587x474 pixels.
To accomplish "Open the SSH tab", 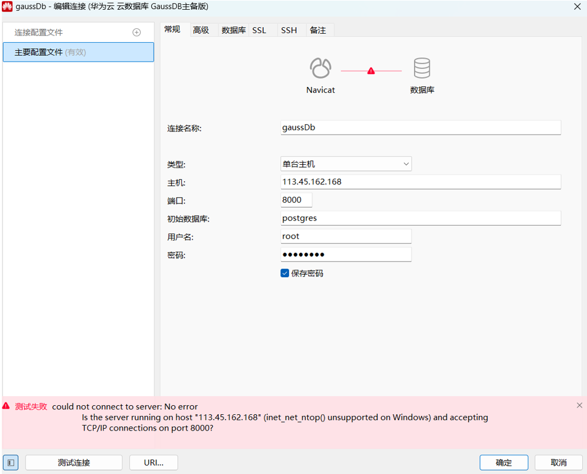I will pos(289,30).
